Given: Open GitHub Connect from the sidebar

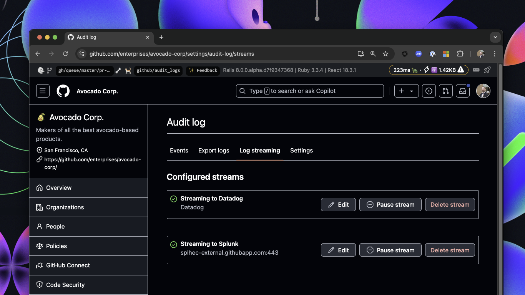Looking at the screenshot, I should (68, 265).
